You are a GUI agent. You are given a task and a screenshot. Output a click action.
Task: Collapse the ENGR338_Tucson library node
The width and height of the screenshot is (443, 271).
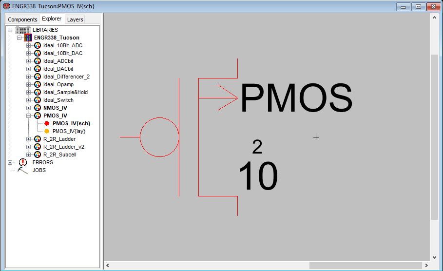coord(19,38)
